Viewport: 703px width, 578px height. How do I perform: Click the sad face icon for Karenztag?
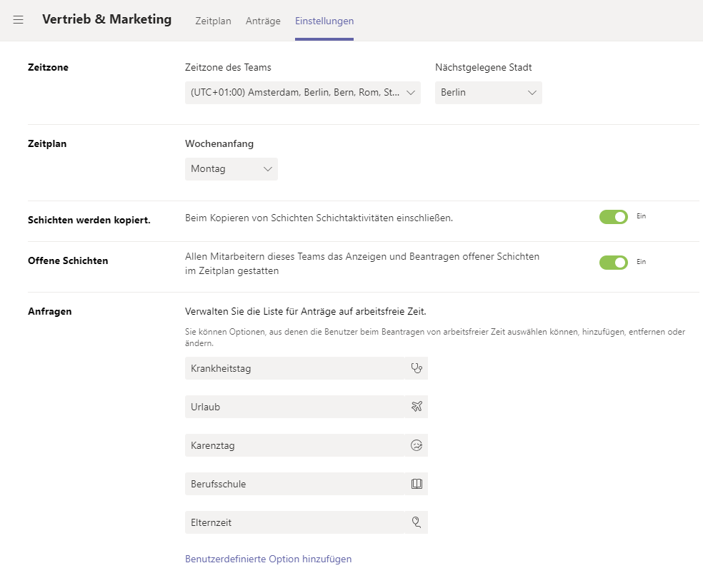pos(417,445)
